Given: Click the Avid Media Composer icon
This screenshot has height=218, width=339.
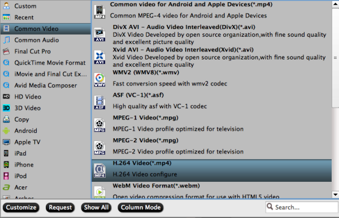Looking at the screenshot, I should [6, 85].
